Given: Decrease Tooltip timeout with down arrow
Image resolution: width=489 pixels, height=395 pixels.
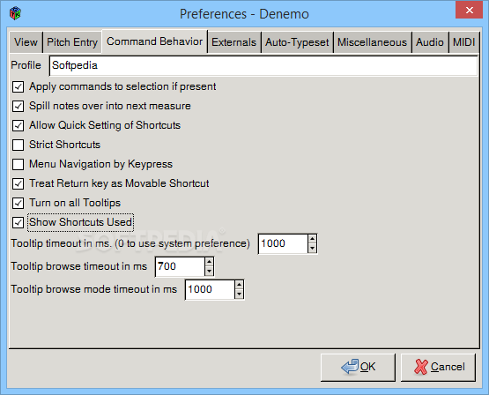Looking at the screenshot, I should pyautogui.click(x=312, y=249).
